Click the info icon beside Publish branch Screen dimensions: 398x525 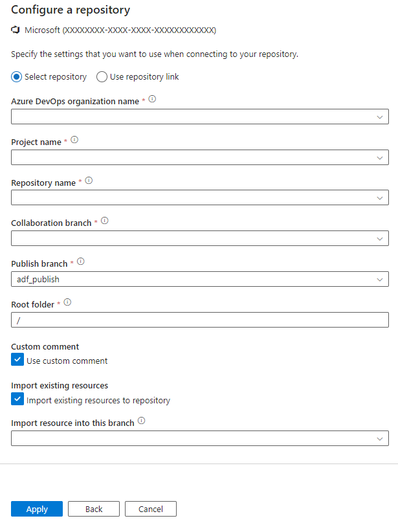80,262
